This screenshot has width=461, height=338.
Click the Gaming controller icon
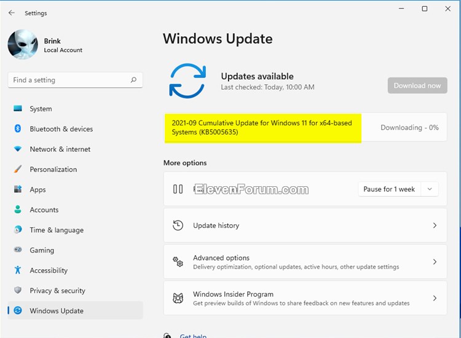coord(18,250)
